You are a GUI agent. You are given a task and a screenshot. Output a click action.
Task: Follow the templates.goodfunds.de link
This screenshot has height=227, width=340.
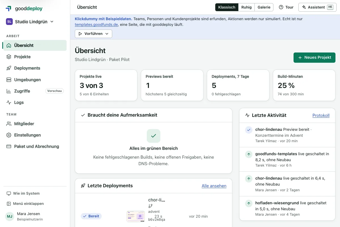96,25
